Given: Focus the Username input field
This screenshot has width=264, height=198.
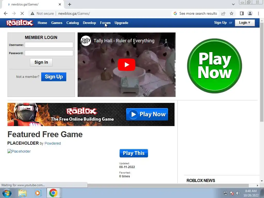Looking at the screenshot, I should (49, 45).
